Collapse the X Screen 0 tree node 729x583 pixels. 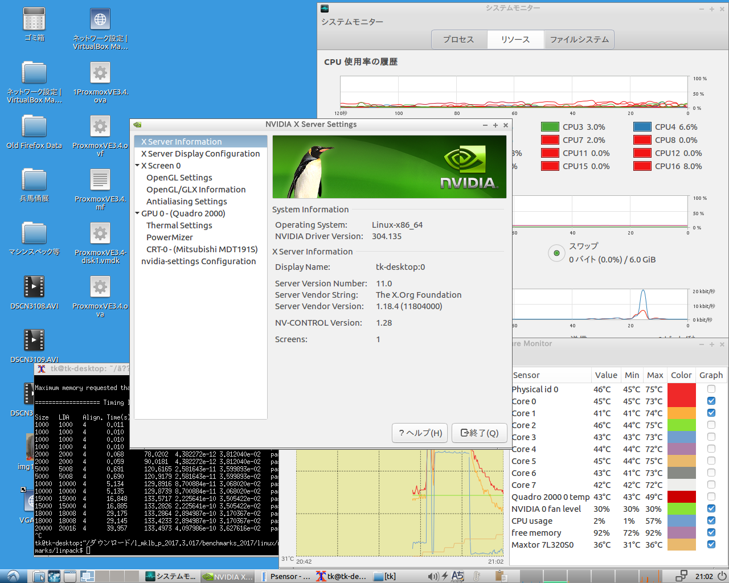tap(137, 166)
